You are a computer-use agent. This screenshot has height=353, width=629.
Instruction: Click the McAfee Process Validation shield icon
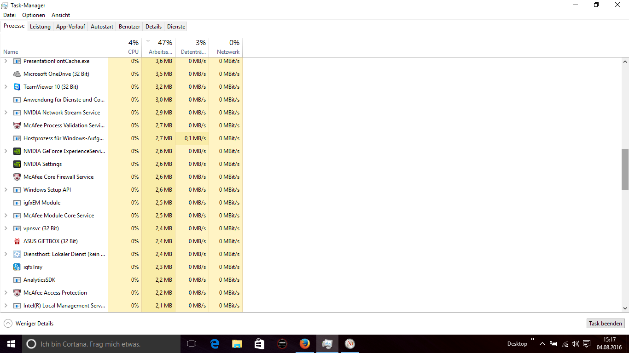coord(17,125)
